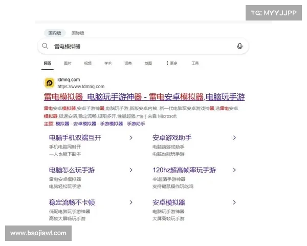Switch to the 国内版 toggle

tap(55, 33)
